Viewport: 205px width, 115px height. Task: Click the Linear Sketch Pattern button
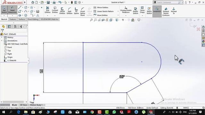[103, 11]
